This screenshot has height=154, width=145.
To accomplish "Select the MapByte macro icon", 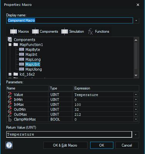I will coord(22,50).
